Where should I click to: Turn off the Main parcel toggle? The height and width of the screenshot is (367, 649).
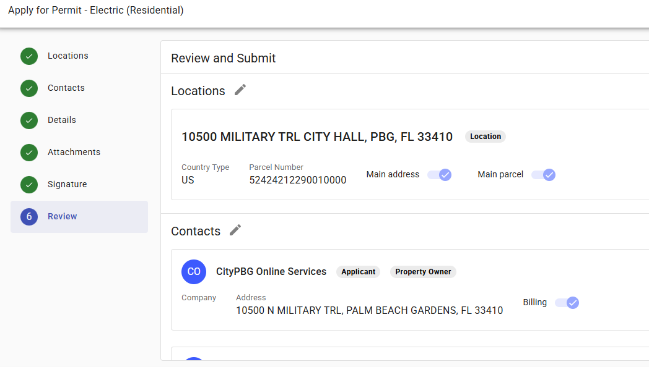click(544, 175)
